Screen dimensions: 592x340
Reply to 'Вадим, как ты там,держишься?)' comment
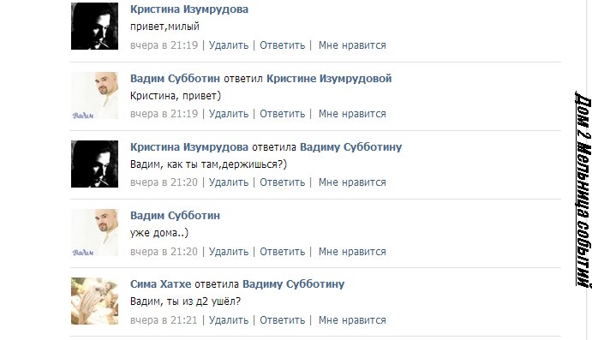(x=283, y=182)
